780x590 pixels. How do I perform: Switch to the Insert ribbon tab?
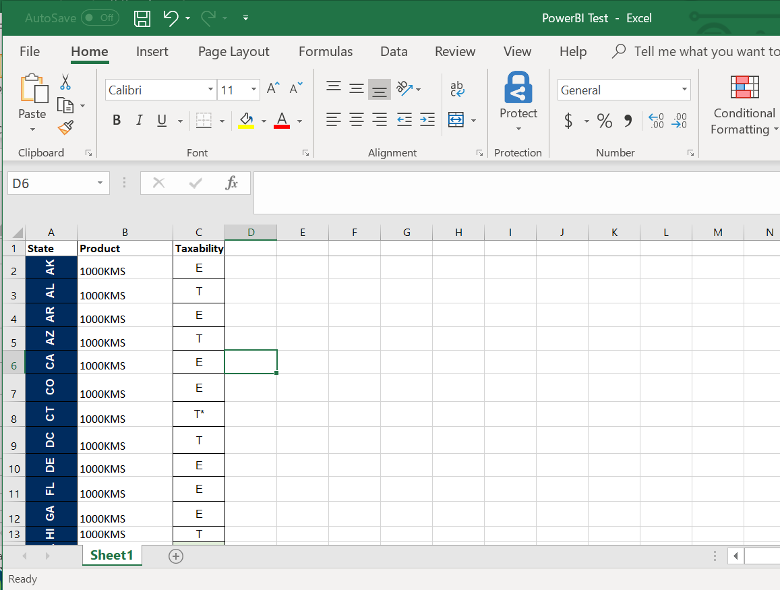pos(152,52)
